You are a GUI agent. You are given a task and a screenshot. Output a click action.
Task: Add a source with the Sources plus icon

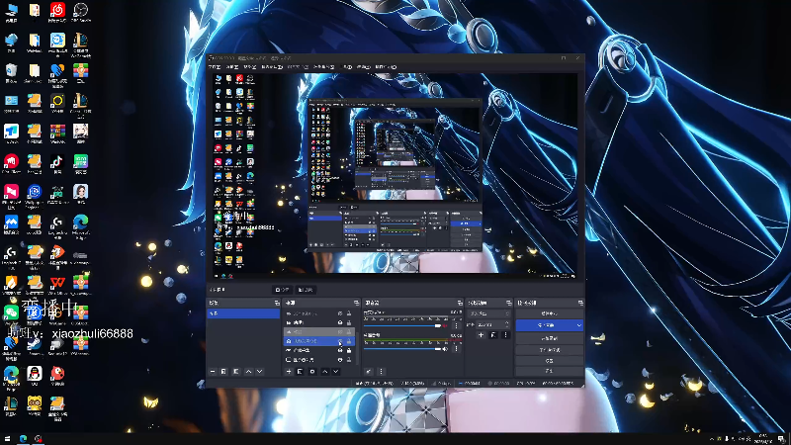click(x=289, y=372)
